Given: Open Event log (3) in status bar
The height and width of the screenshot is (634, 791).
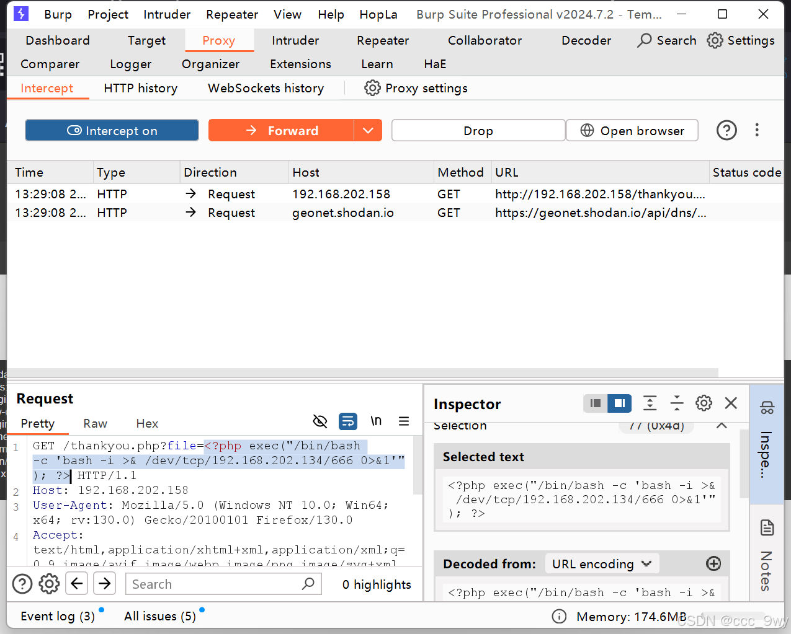Looking at the screenshot, I should point(58,616).
